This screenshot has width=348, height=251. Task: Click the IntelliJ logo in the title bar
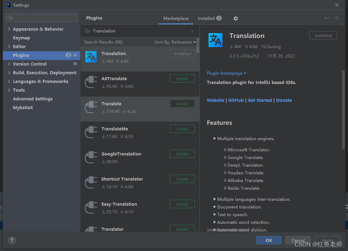click(8, 5)
